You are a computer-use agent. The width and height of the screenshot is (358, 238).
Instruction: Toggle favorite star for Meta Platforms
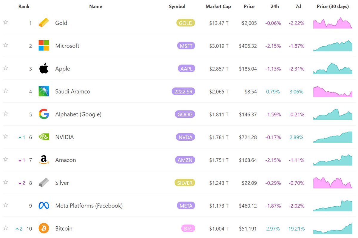click(x=6, y=205)
